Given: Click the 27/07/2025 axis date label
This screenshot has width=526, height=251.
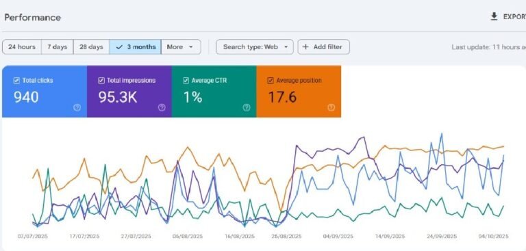Looking at the screenshot, I should coord(136,236).
